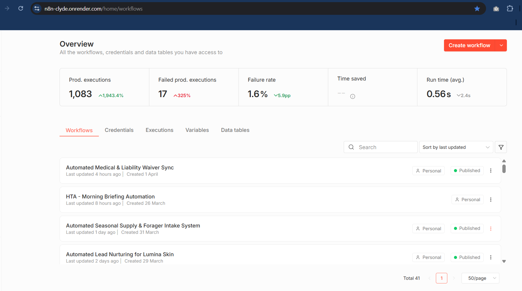Reload the page using browser refresh icon
The width and height of the screenshot is (522, 291).
pyautogui.click(x=21, y=8)
